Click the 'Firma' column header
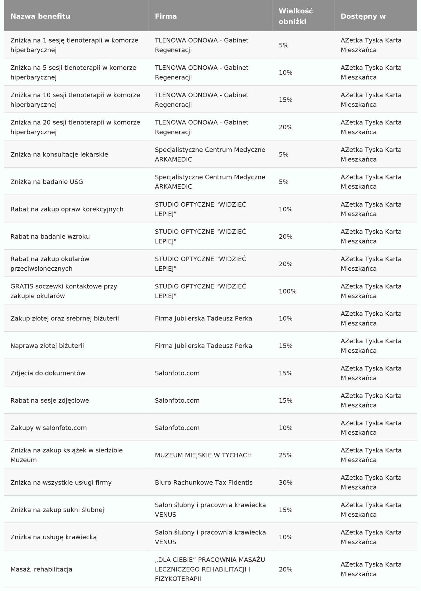 point(166,16)
